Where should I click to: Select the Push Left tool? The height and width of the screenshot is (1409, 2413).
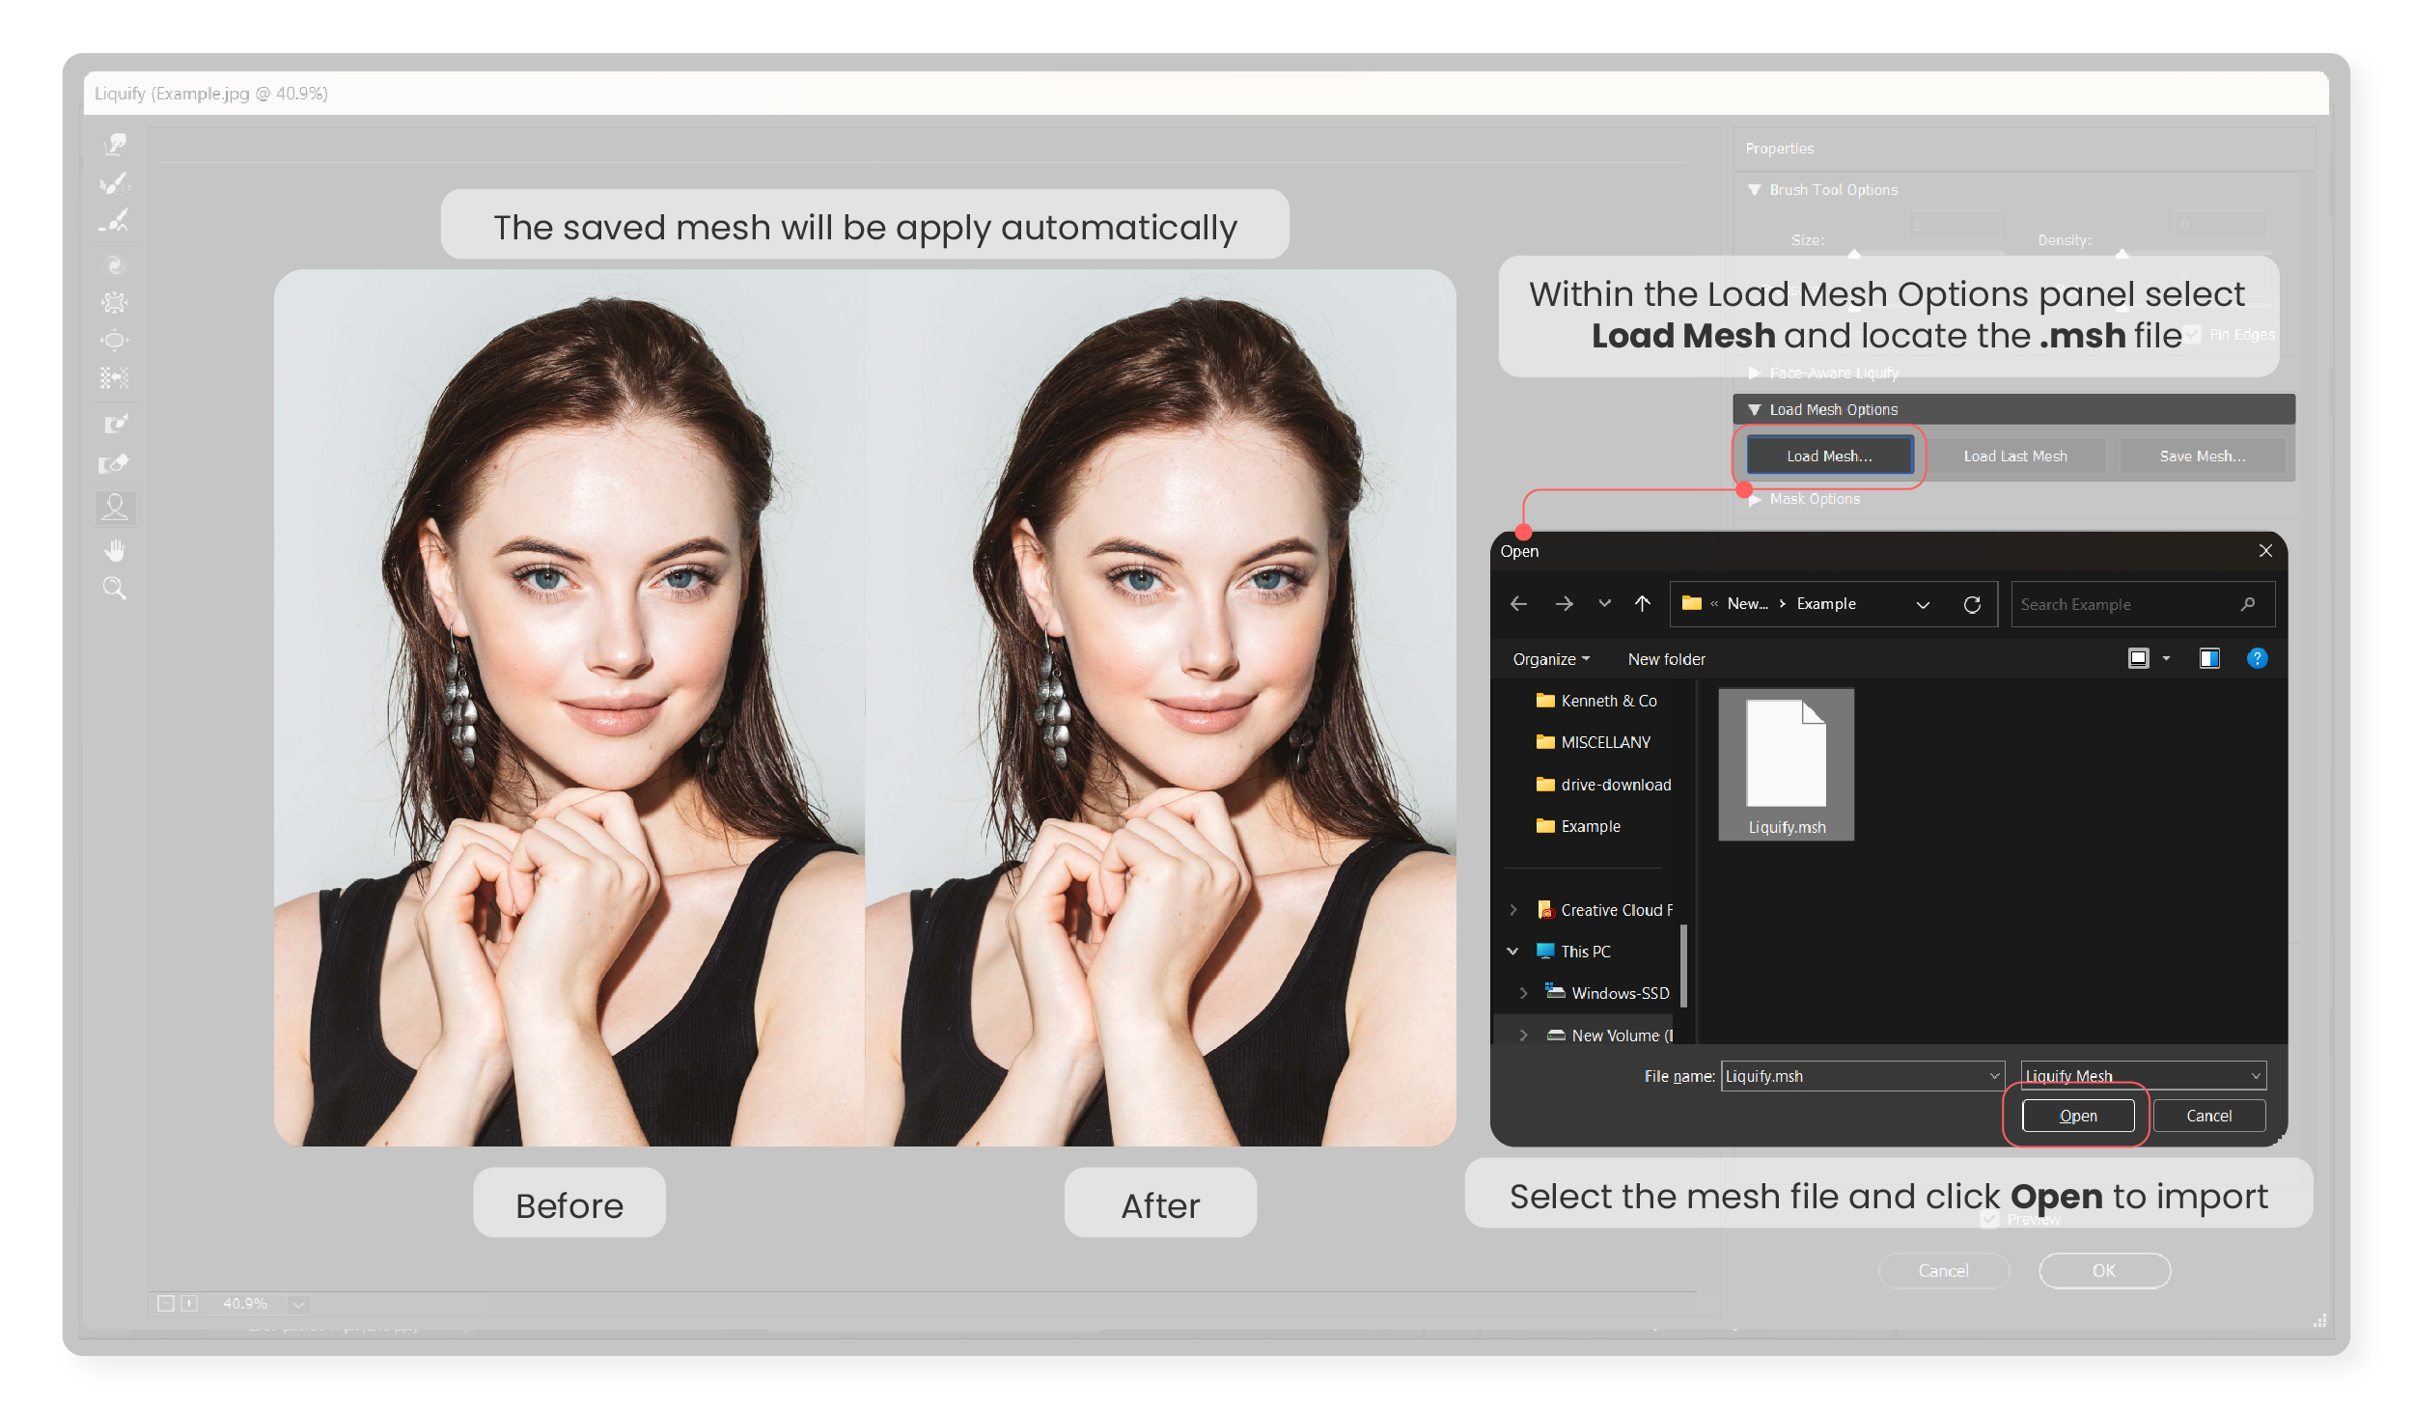click(115, 377)
